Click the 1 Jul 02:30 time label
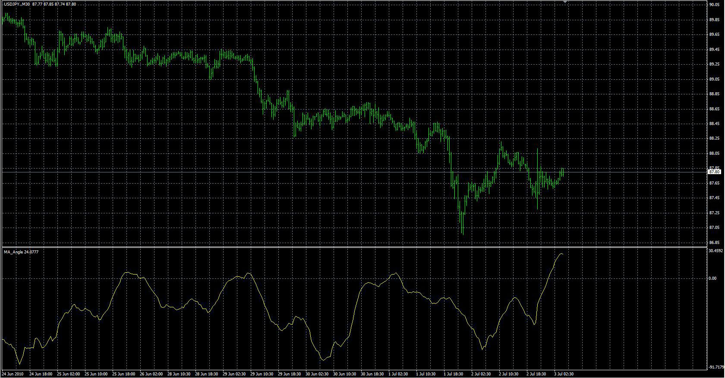The width and height of the screenshot is (725, 378). click(x=398, y=374)
